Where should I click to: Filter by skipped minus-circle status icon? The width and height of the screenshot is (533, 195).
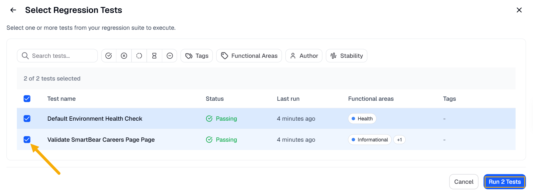click(x=170, y=56)
